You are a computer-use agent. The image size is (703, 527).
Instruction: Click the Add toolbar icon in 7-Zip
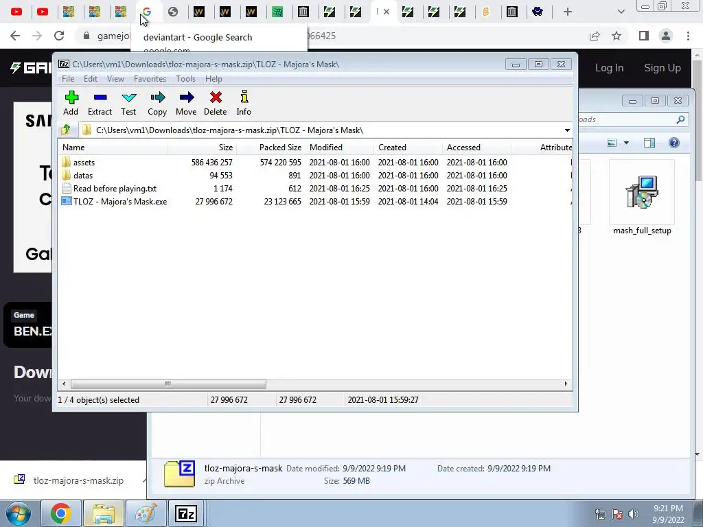71,103
